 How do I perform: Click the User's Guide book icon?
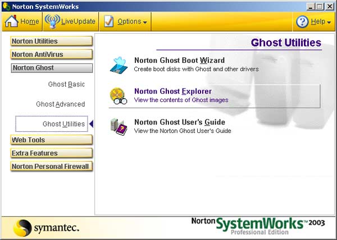(x=119, y=127)
